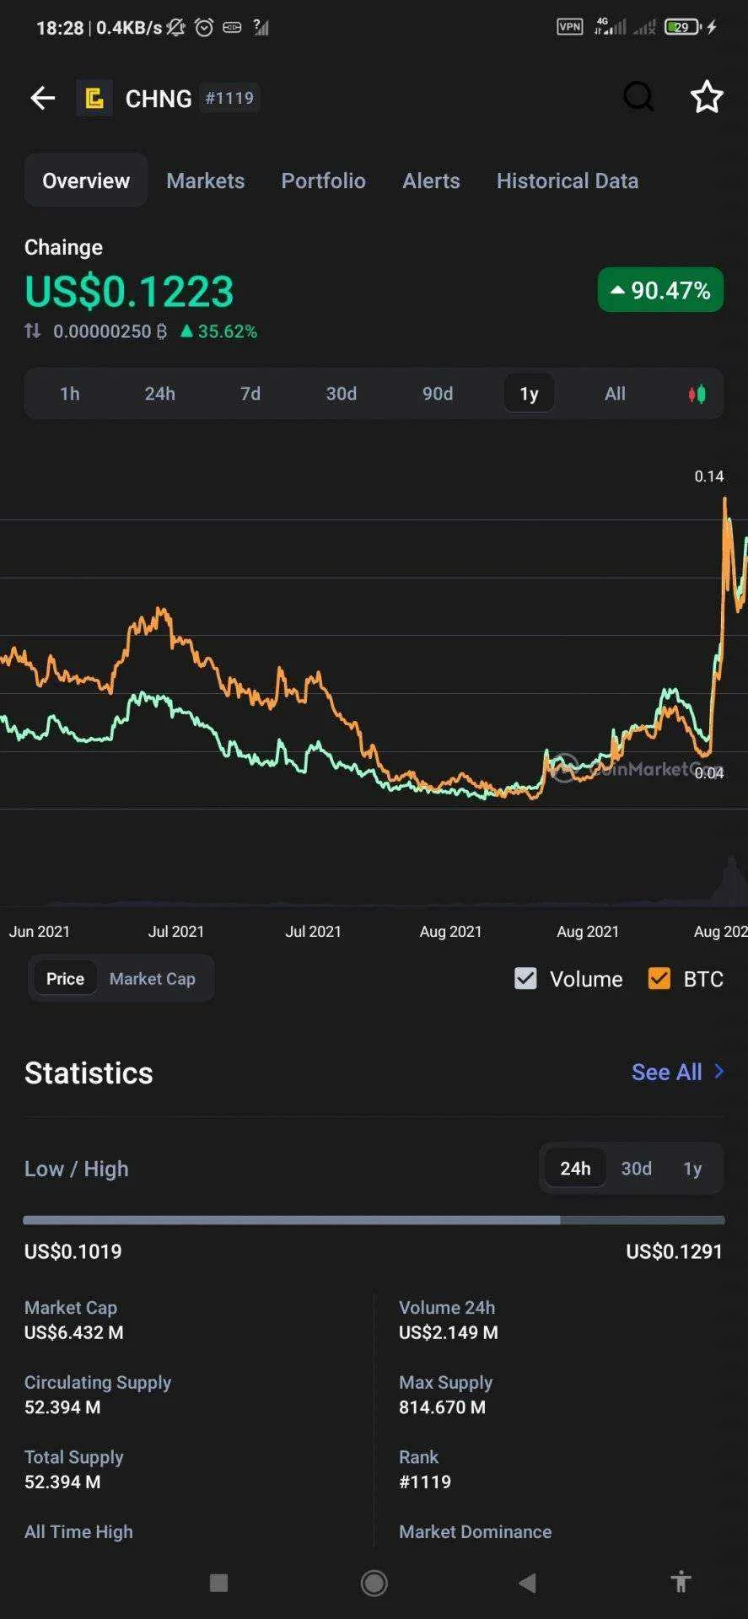Set chart timeframe to 24h
Image resolution: width=748 pixels, height=1619 pixels.
pos(160,394)
